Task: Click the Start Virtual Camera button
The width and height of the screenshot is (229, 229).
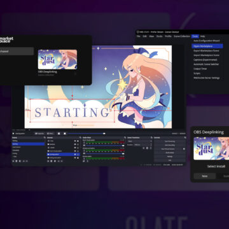Action: pyautogui.click(x=168, y=149)
